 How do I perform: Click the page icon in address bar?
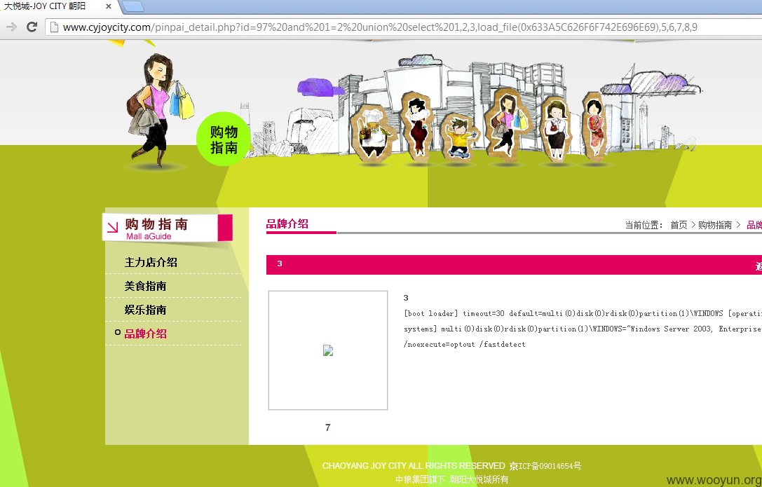(55, 27)
